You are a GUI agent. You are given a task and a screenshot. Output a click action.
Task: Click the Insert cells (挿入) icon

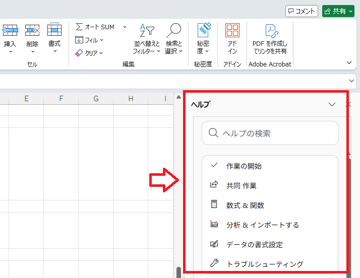pos(10,30)
